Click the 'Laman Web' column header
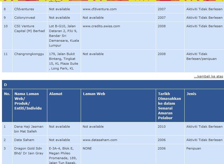The image size is (224, 164). (94, 94)
